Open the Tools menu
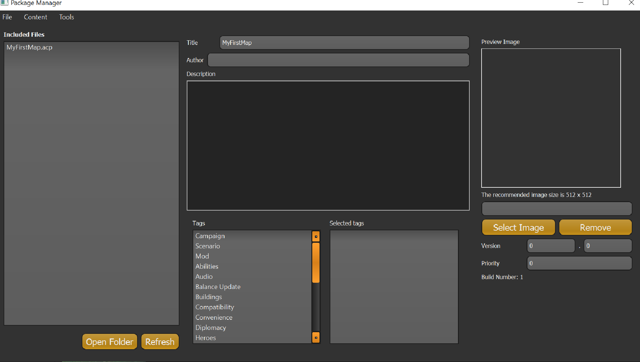The image size is (640, 362). pyautogui.click(x=66, y=17)
